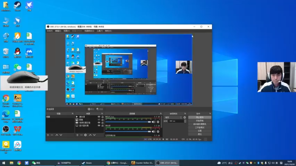This screenshot has height=166, width=296.
Task: Open the 视图(V) menu in OBS
Action: [x=67, y=31]
